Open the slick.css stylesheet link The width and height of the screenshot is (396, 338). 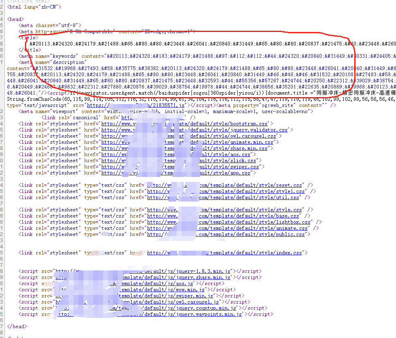pos(178,161)
